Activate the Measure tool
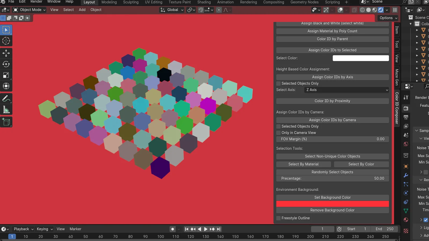This screenshot has width=429, height=241. 6,109
